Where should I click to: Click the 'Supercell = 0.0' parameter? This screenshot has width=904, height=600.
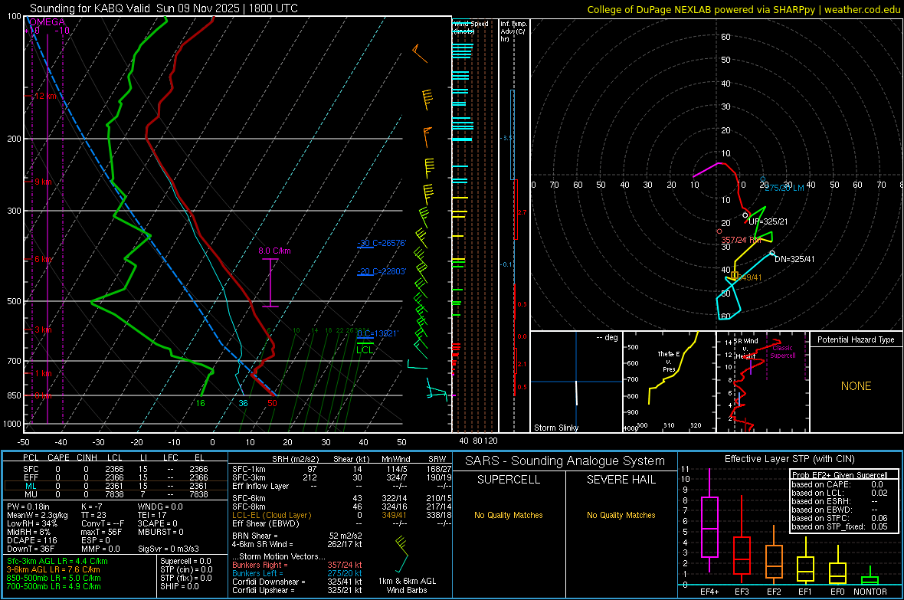point(185,562)
